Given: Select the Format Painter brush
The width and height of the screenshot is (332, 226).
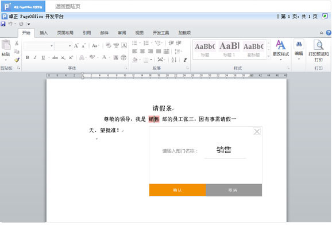Looking at the screenshot, I should [x=17, y=60].
